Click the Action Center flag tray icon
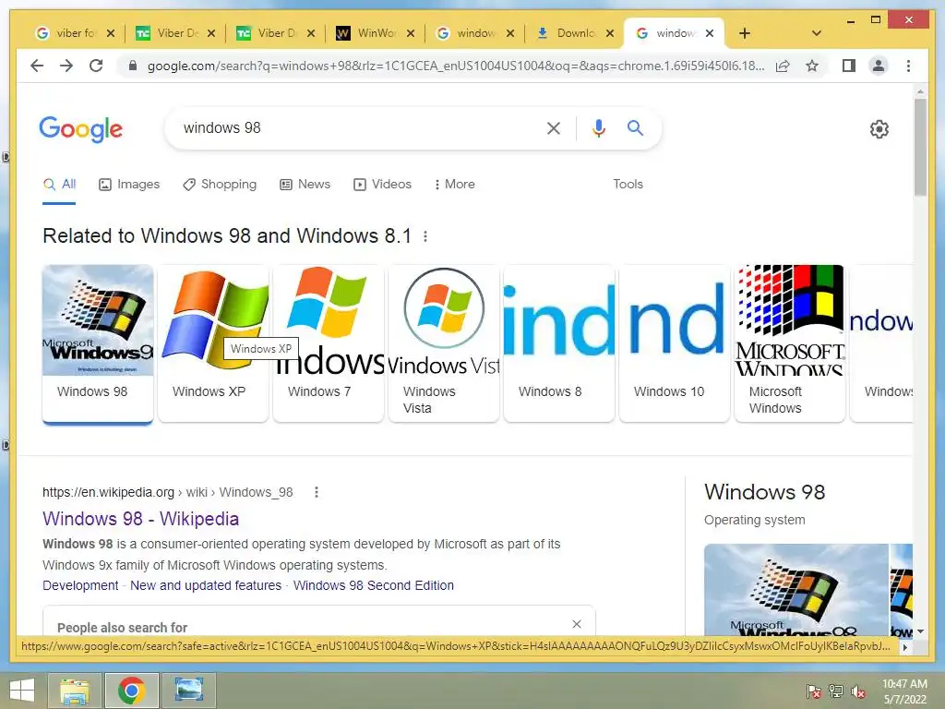 point(814,691)
